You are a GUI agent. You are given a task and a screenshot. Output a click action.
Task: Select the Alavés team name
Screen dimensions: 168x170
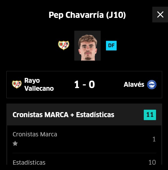click(134, 85)
